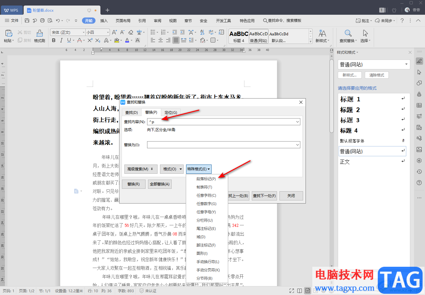This screenshot has height=295, width=425.
Task: Click the decrease indent icon
Action: coord(175,32)
